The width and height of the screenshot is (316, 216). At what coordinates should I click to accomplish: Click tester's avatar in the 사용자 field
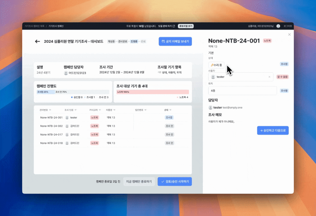pyautogui.click(x=213, y=77)
